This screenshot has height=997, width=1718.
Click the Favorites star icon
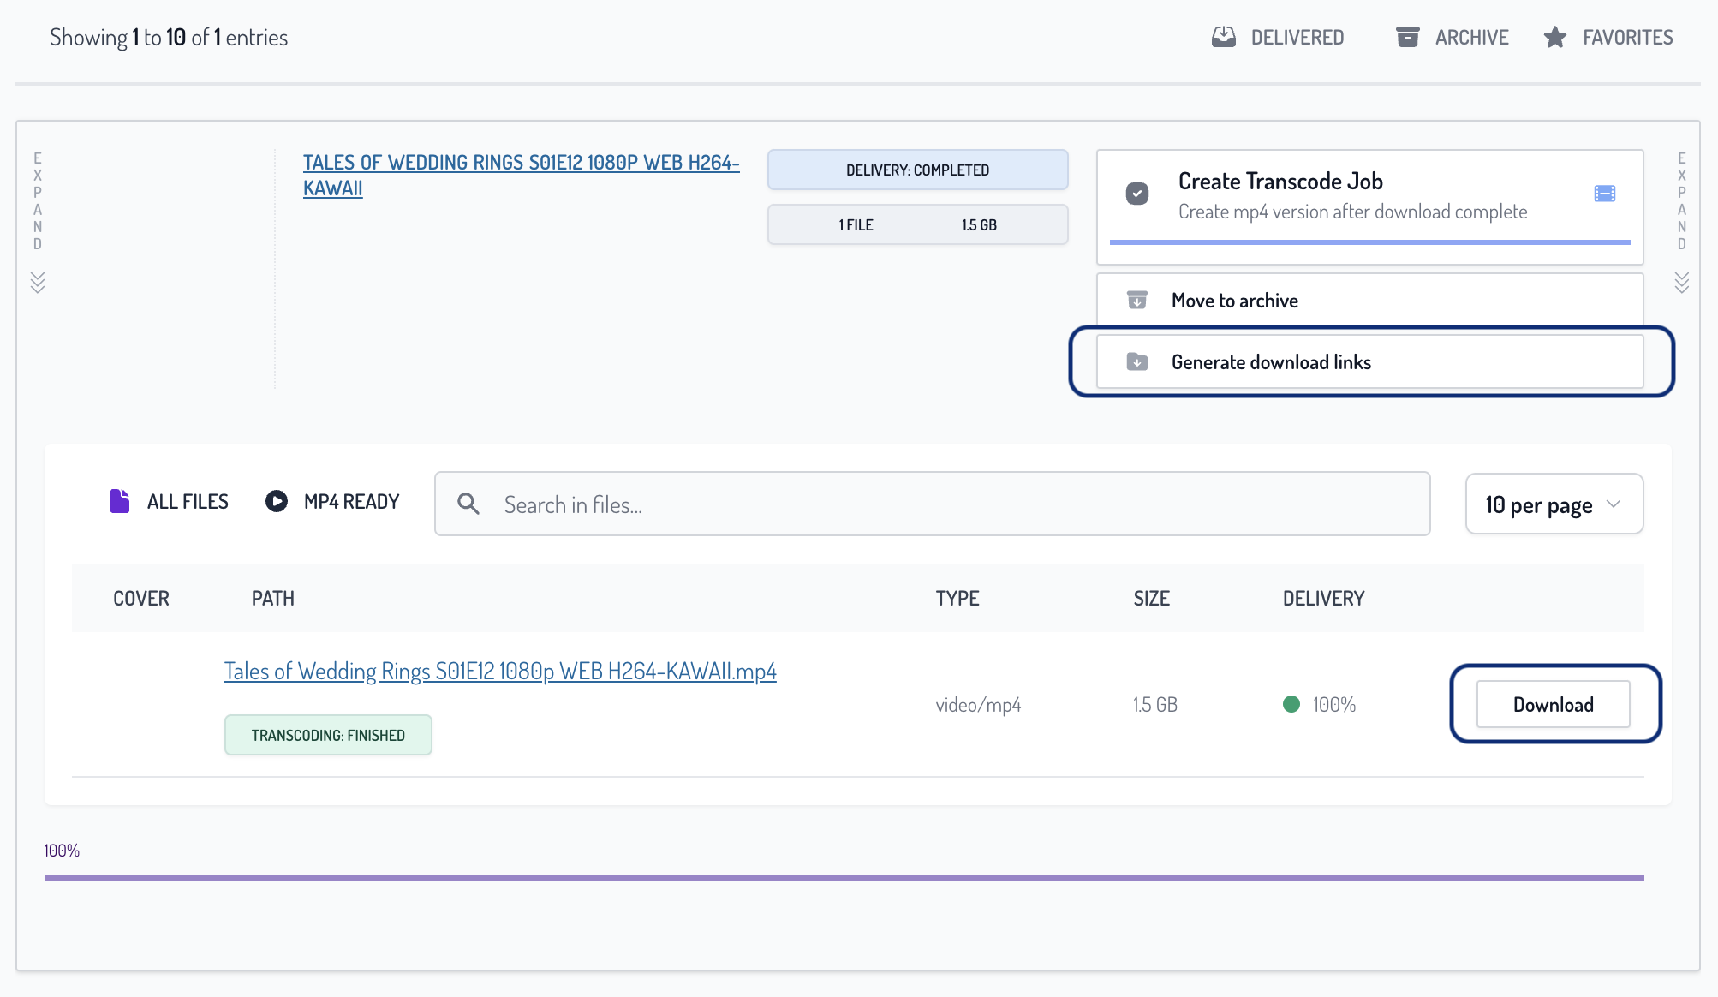(x=1555, y=37)
